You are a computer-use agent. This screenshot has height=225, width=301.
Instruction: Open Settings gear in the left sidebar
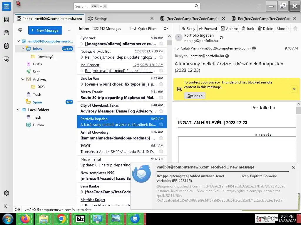[x=6, y=193]
